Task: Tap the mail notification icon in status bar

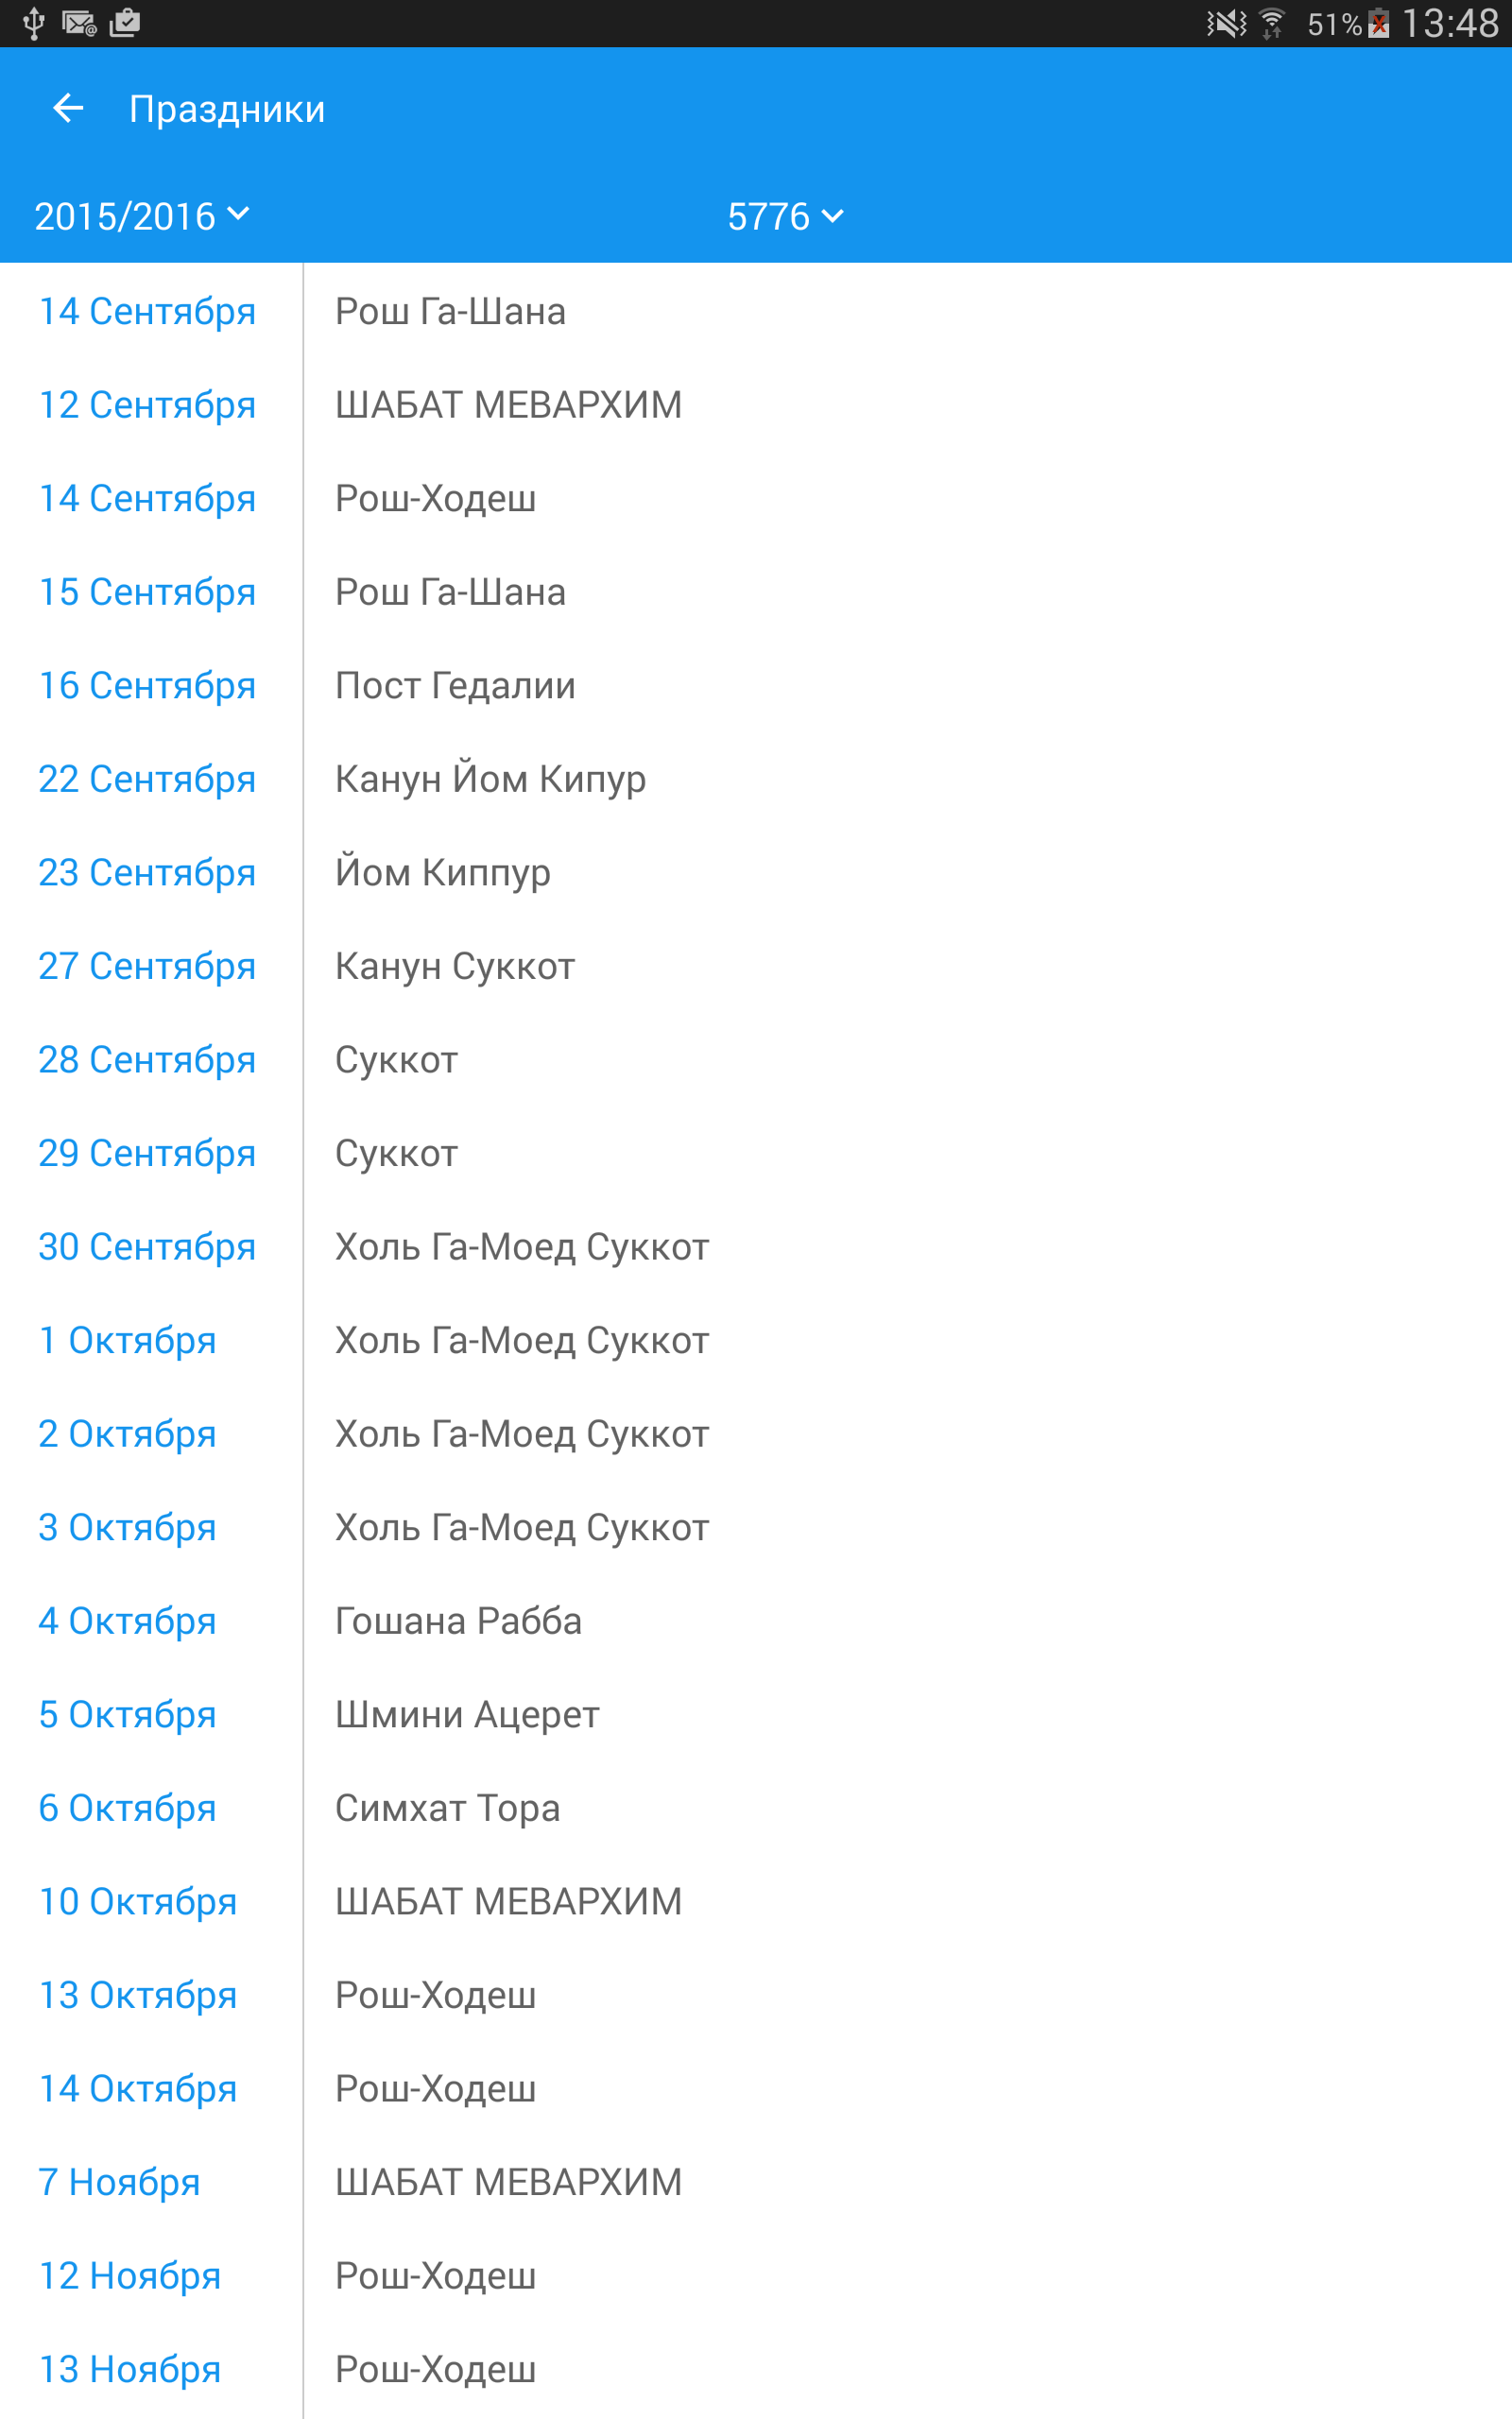Action: 79,23
